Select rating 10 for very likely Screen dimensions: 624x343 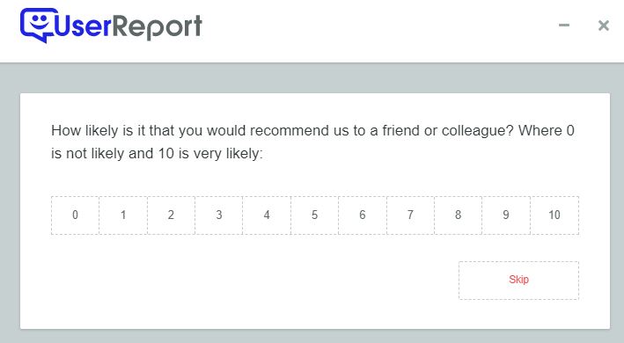tap(554, 215)
